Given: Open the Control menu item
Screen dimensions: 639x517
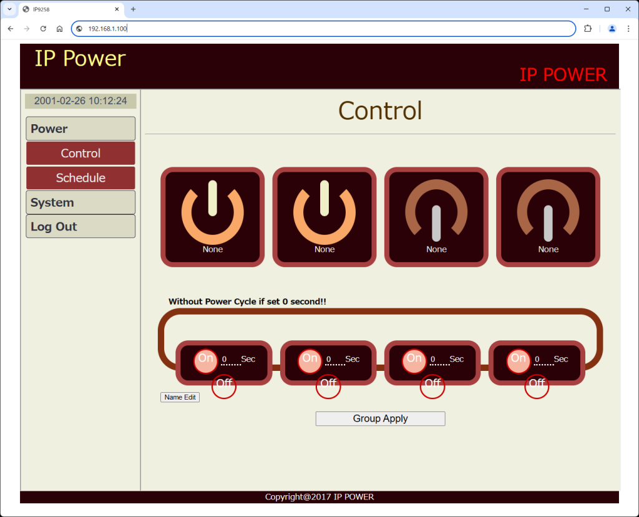Looking at the screenshot, I should tap(80, 154).
